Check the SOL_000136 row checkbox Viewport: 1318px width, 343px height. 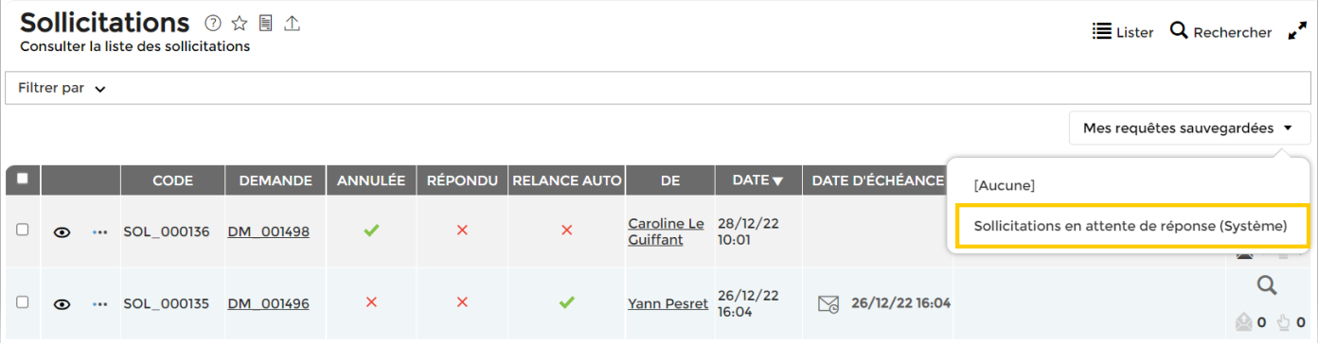click(x=23, y=230)
